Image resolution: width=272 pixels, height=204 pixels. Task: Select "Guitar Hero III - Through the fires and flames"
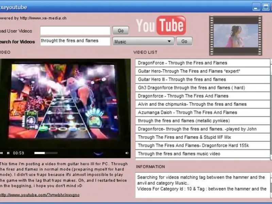coord(203,80)
